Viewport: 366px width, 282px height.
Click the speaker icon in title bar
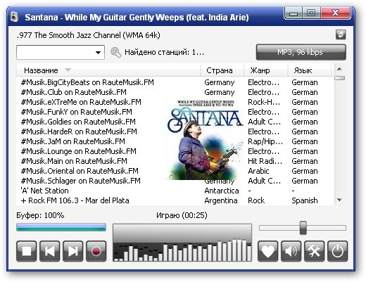(14, 17)
